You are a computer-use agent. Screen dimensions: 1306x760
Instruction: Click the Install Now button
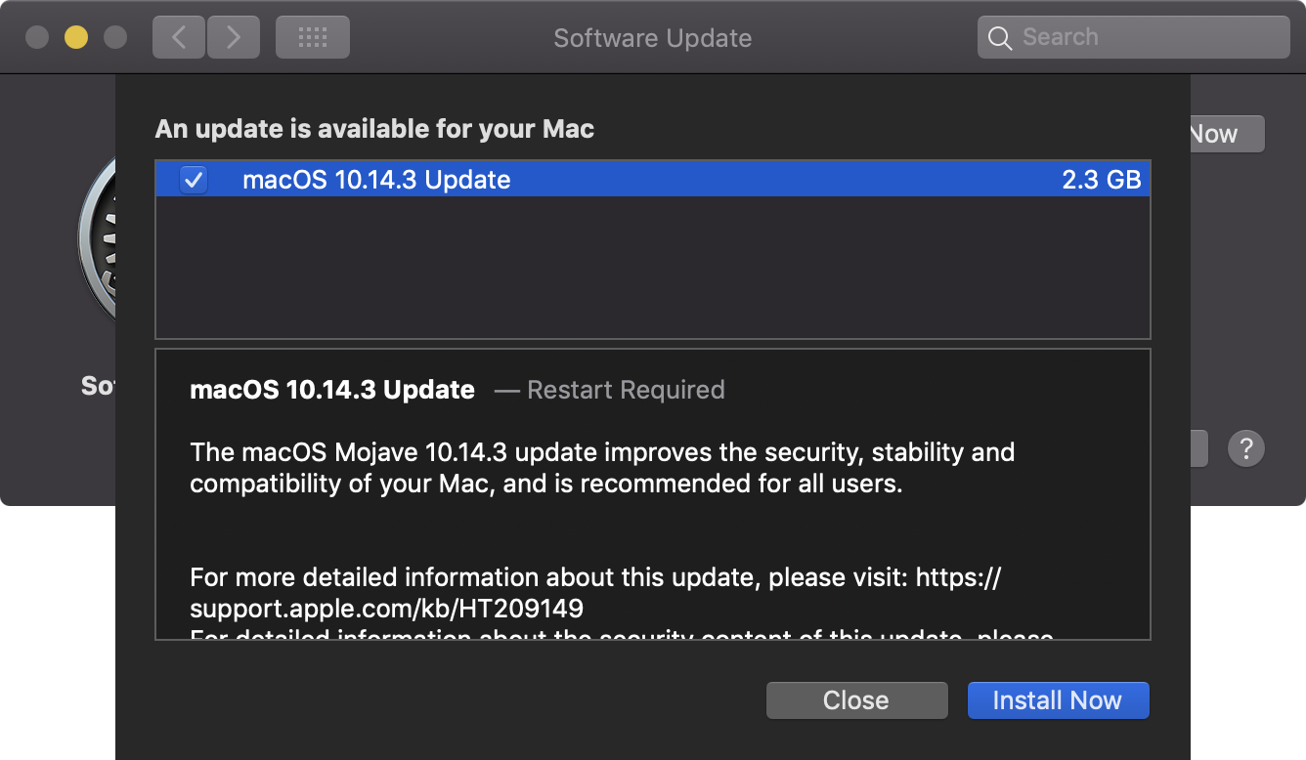pyautogui.click(x=1058, y=700)
